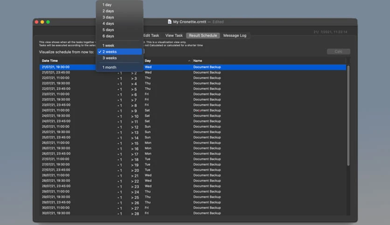Screen dimensions: 390x225
Task: Open the View Task tab
Action: click(174, 35)
